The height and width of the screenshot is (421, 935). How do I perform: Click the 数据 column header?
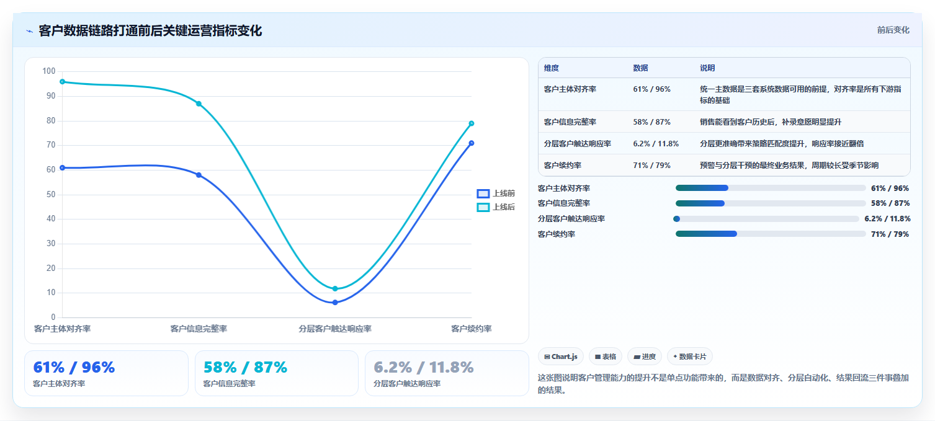pos(640,68)
